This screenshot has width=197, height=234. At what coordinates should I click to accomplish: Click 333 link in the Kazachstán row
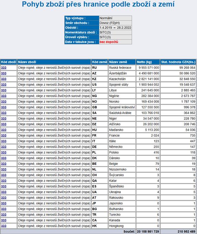tap(4, 79)
